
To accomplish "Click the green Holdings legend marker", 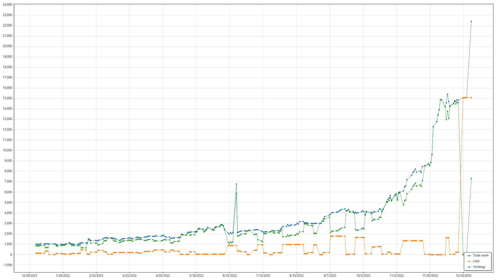I will pyautogui.click(x=469, y=267).
